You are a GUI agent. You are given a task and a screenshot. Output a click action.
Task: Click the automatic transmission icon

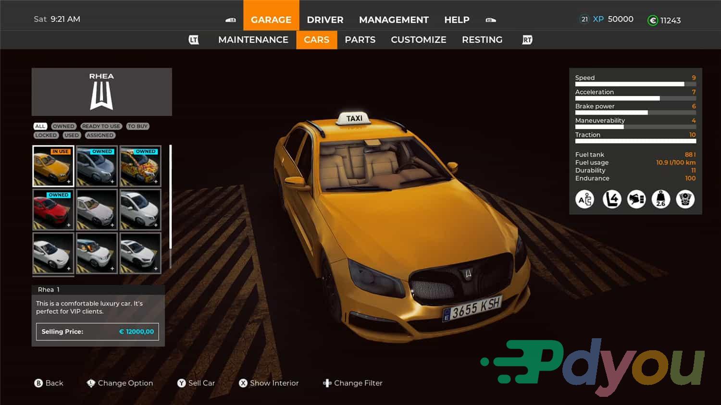[x=585, y=199]
